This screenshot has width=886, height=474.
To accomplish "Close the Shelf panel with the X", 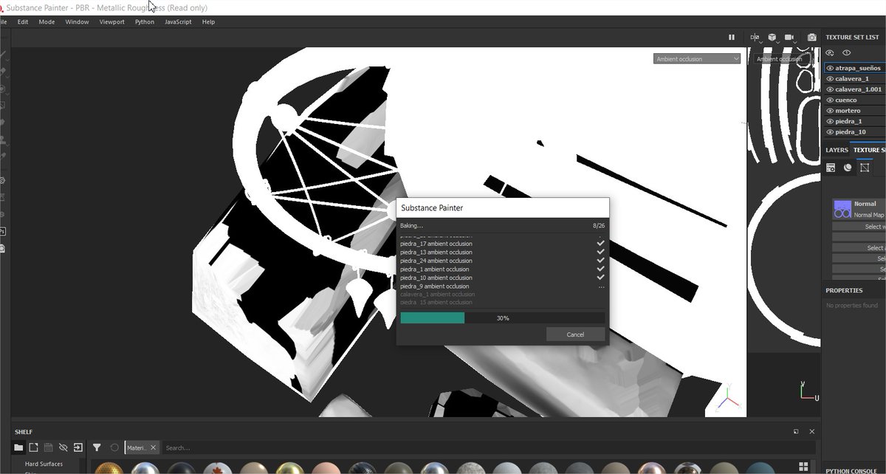I will pos(812,431).
